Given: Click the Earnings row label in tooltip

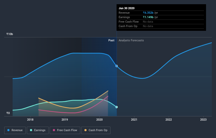Looking at the screenshot, I should (x=124, y=17).
